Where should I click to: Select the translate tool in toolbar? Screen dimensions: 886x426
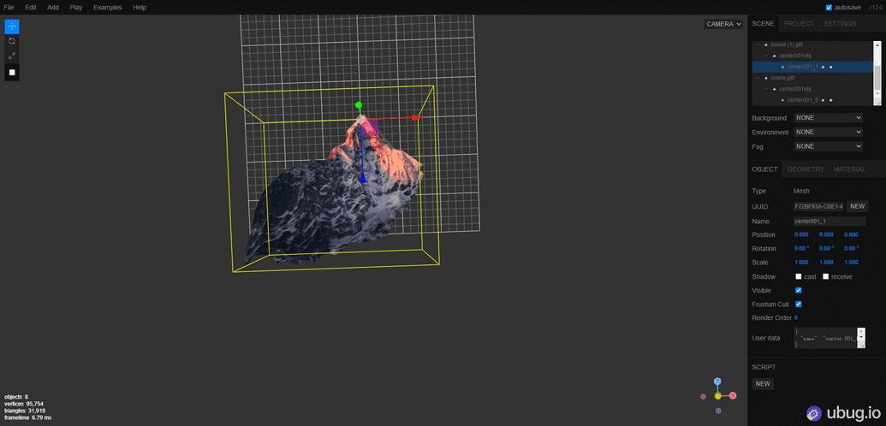[x=12, y=27]
